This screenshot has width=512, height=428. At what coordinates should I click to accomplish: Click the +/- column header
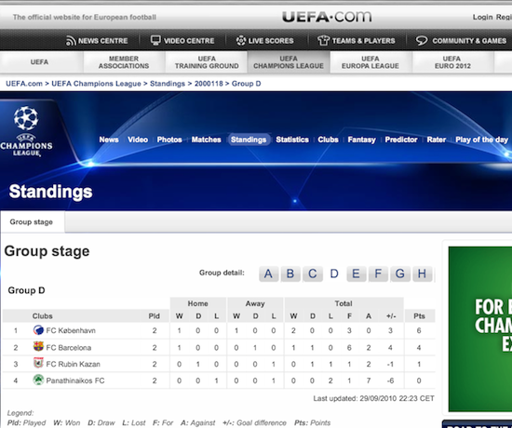(391, 316)
